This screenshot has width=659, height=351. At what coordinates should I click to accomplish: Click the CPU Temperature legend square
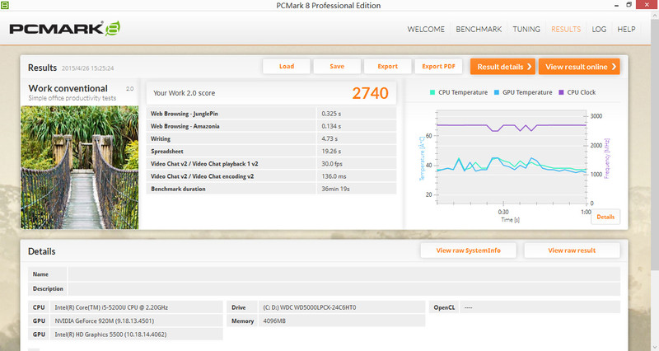(x=432, y=92)
